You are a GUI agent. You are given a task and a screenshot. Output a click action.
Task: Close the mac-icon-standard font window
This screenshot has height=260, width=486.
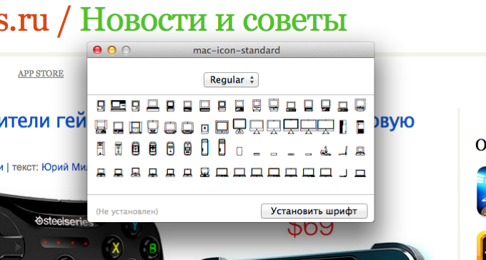coord(98,50)
